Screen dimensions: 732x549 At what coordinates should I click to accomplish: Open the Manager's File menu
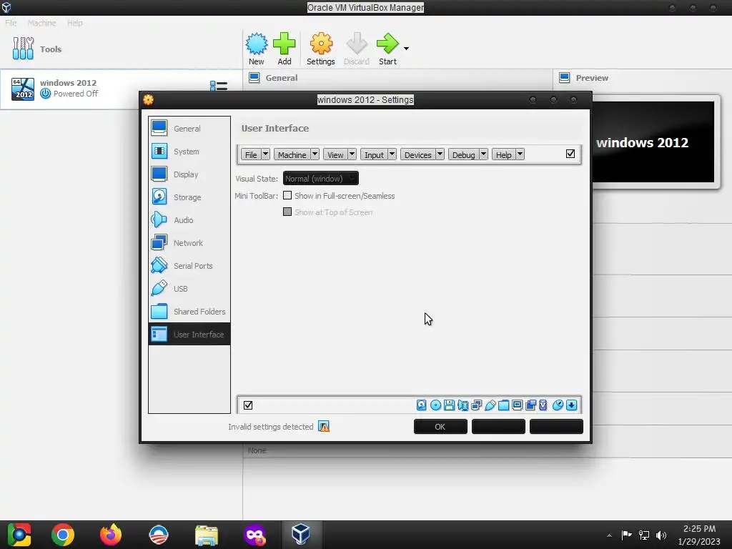11,23
